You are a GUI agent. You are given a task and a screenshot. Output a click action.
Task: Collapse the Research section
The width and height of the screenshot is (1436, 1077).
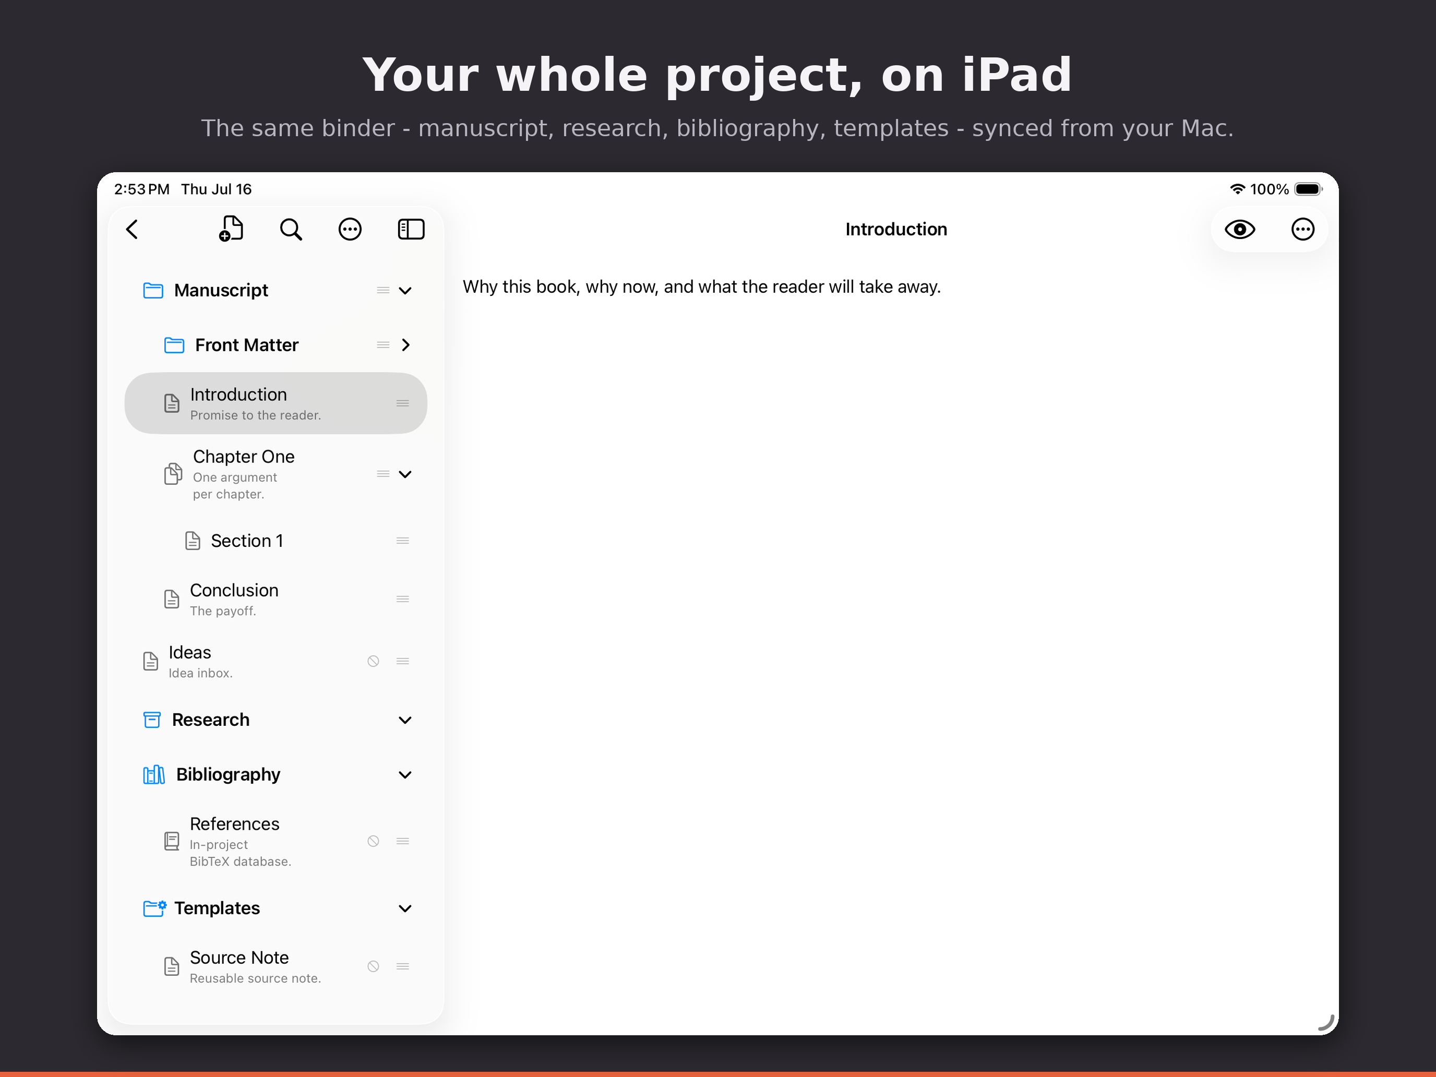click(x=405, y=720)
